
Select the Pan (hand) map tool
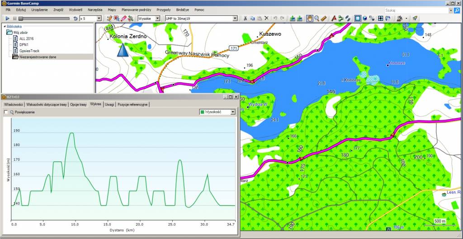[310, 19]
